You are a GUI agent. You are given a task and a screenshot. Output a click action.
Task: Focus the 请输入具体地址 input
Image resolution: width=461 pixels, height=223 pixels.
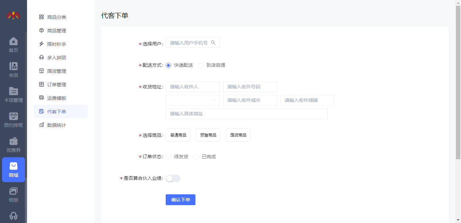click(x=247, y=114)
